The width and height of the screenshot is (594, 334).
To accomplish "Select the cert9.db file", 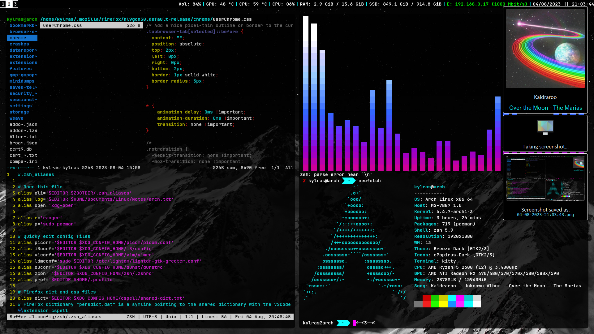I will point(20,149).
